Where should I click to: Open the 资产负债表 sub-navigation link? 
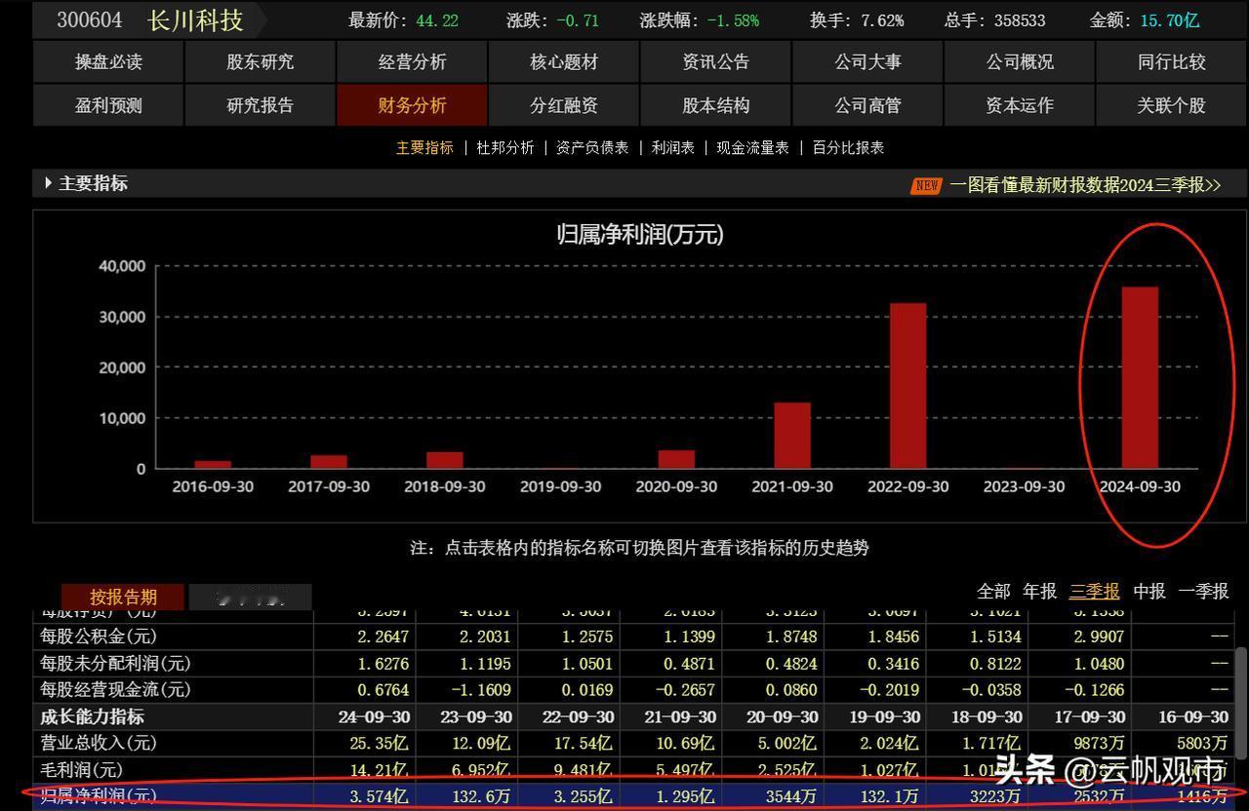coord(592,148)
